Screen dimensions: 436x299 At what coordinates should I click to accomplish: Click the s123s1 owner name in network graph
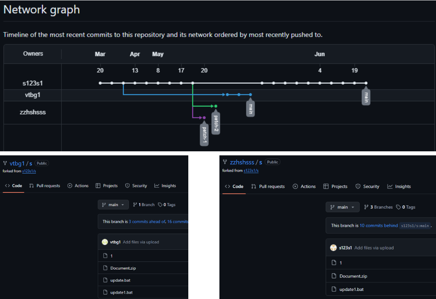33,83
